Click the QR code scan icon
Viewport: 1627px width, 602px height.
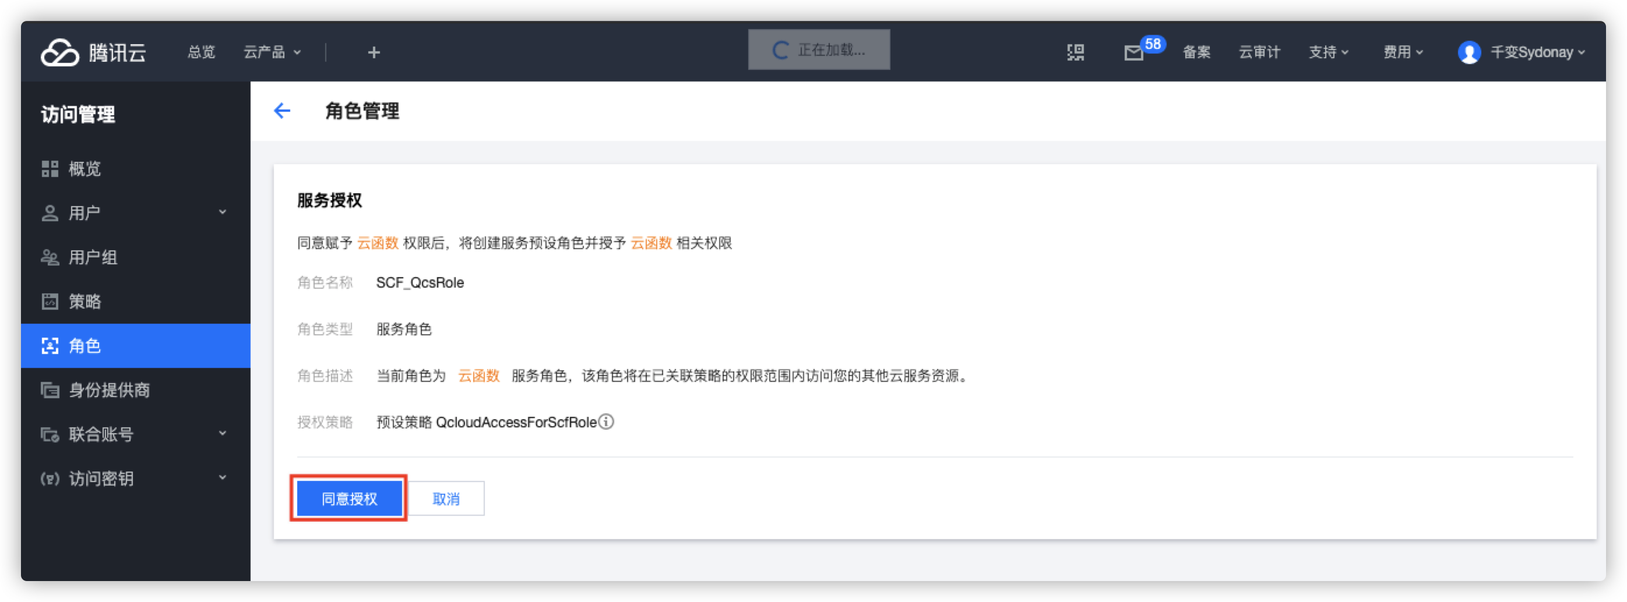click(1076, 52)
